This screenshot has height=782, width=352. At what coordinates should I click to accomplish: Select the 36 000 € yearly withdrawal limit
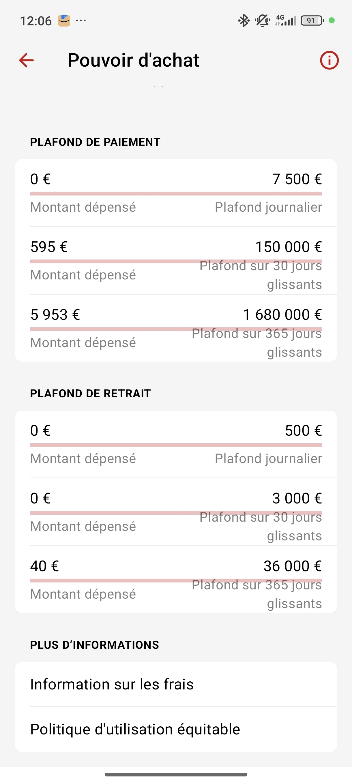293,566
